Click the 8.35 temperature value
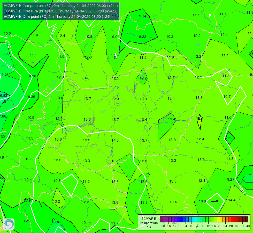 coord(32,97)
